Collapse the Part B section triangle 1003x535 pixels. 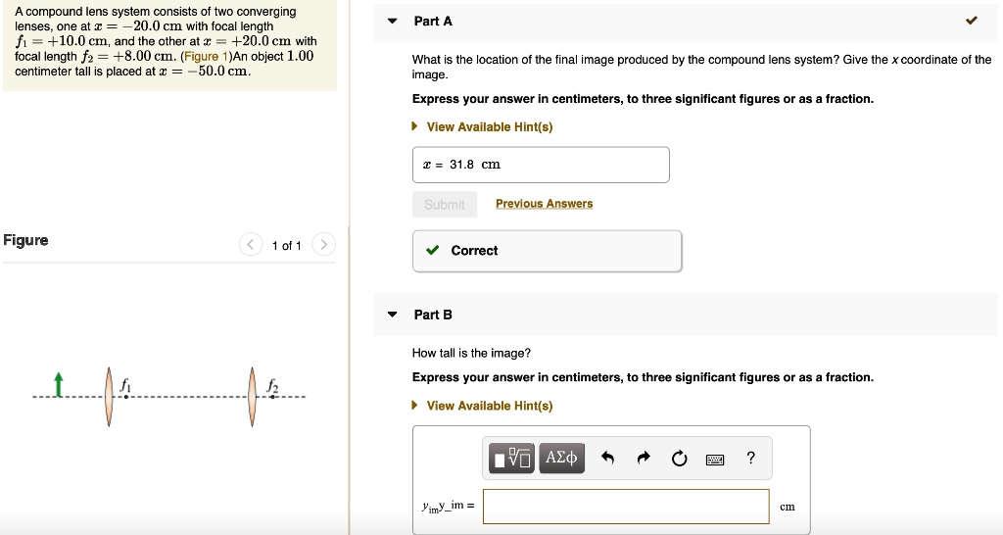393,315
